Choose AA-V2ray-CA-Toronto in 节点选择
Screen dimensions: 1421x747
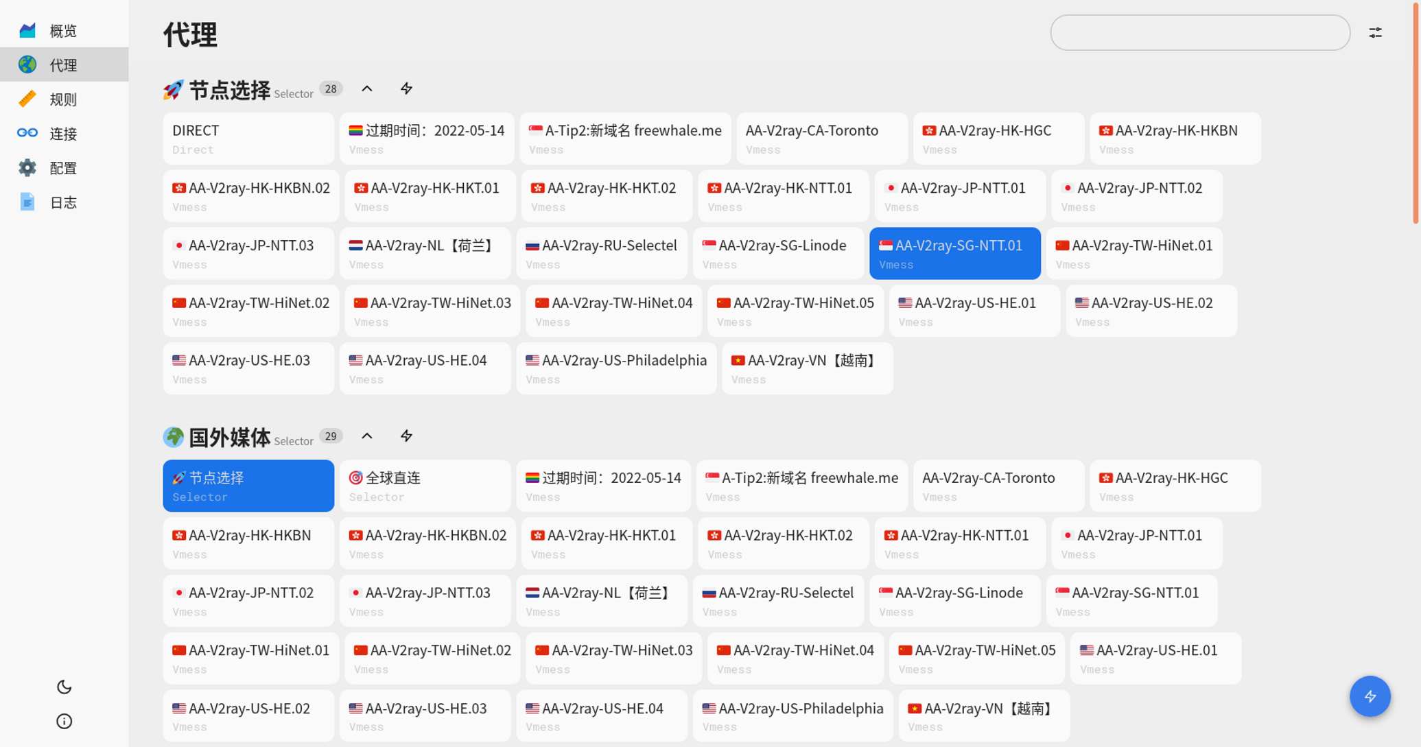coord(821,139)
